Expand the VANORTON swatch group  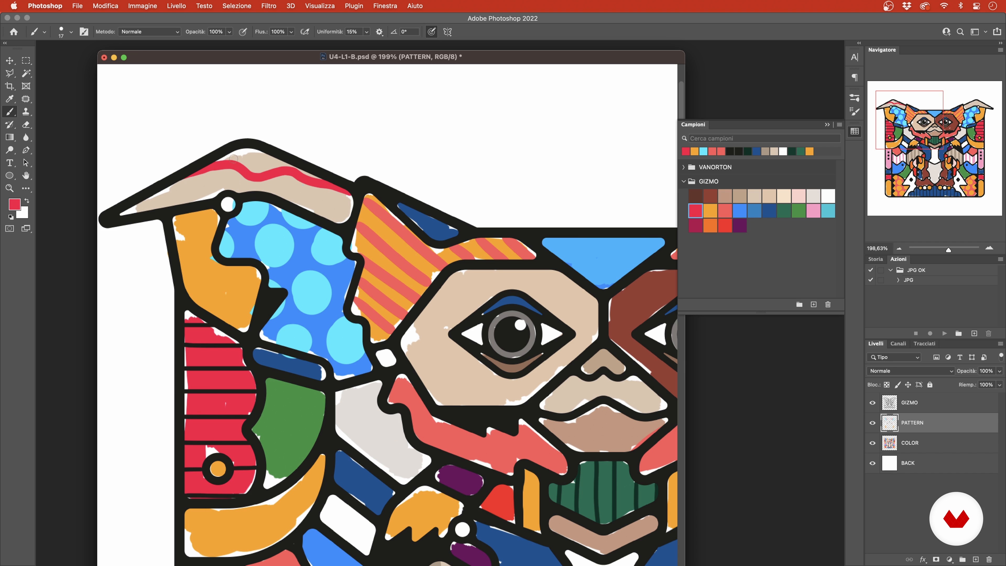coord(684,167)
